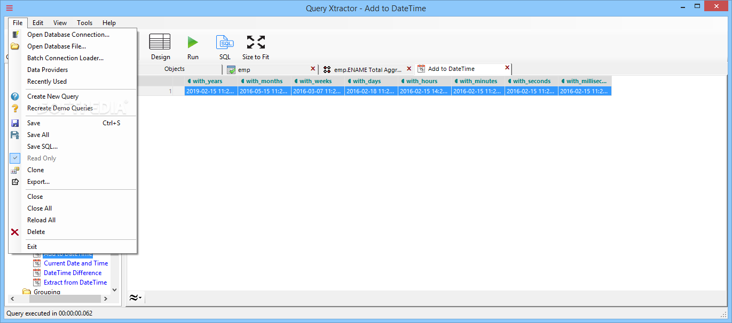Click the Size to Fit icon
Viewport: 732px width, 323px height.
(256, 42)
